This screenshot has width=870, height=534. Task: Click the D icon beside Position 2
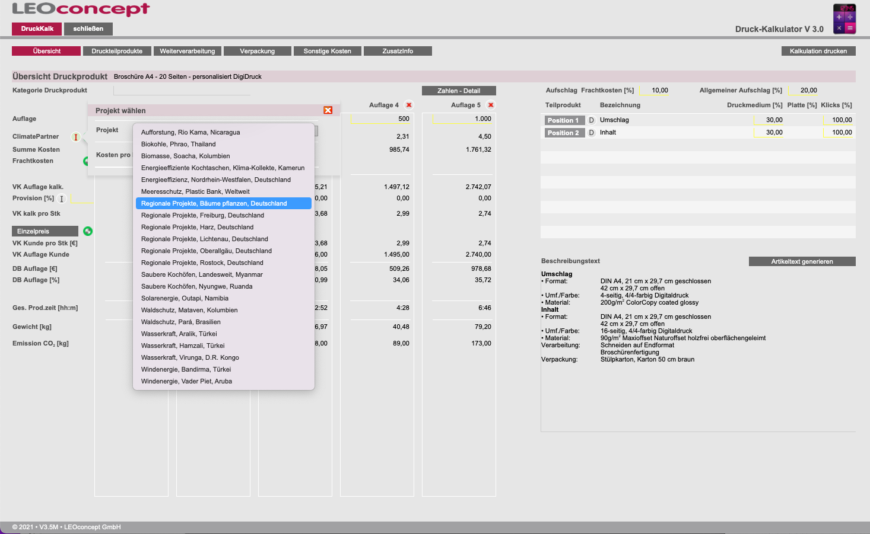[x=591, y=133]
